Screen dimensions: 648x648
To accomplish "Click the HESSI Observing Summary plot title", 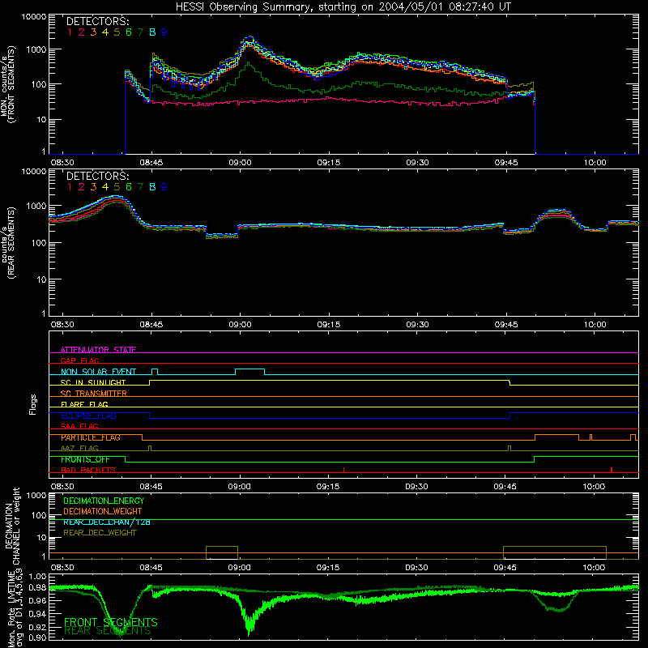I will (343, 7).
